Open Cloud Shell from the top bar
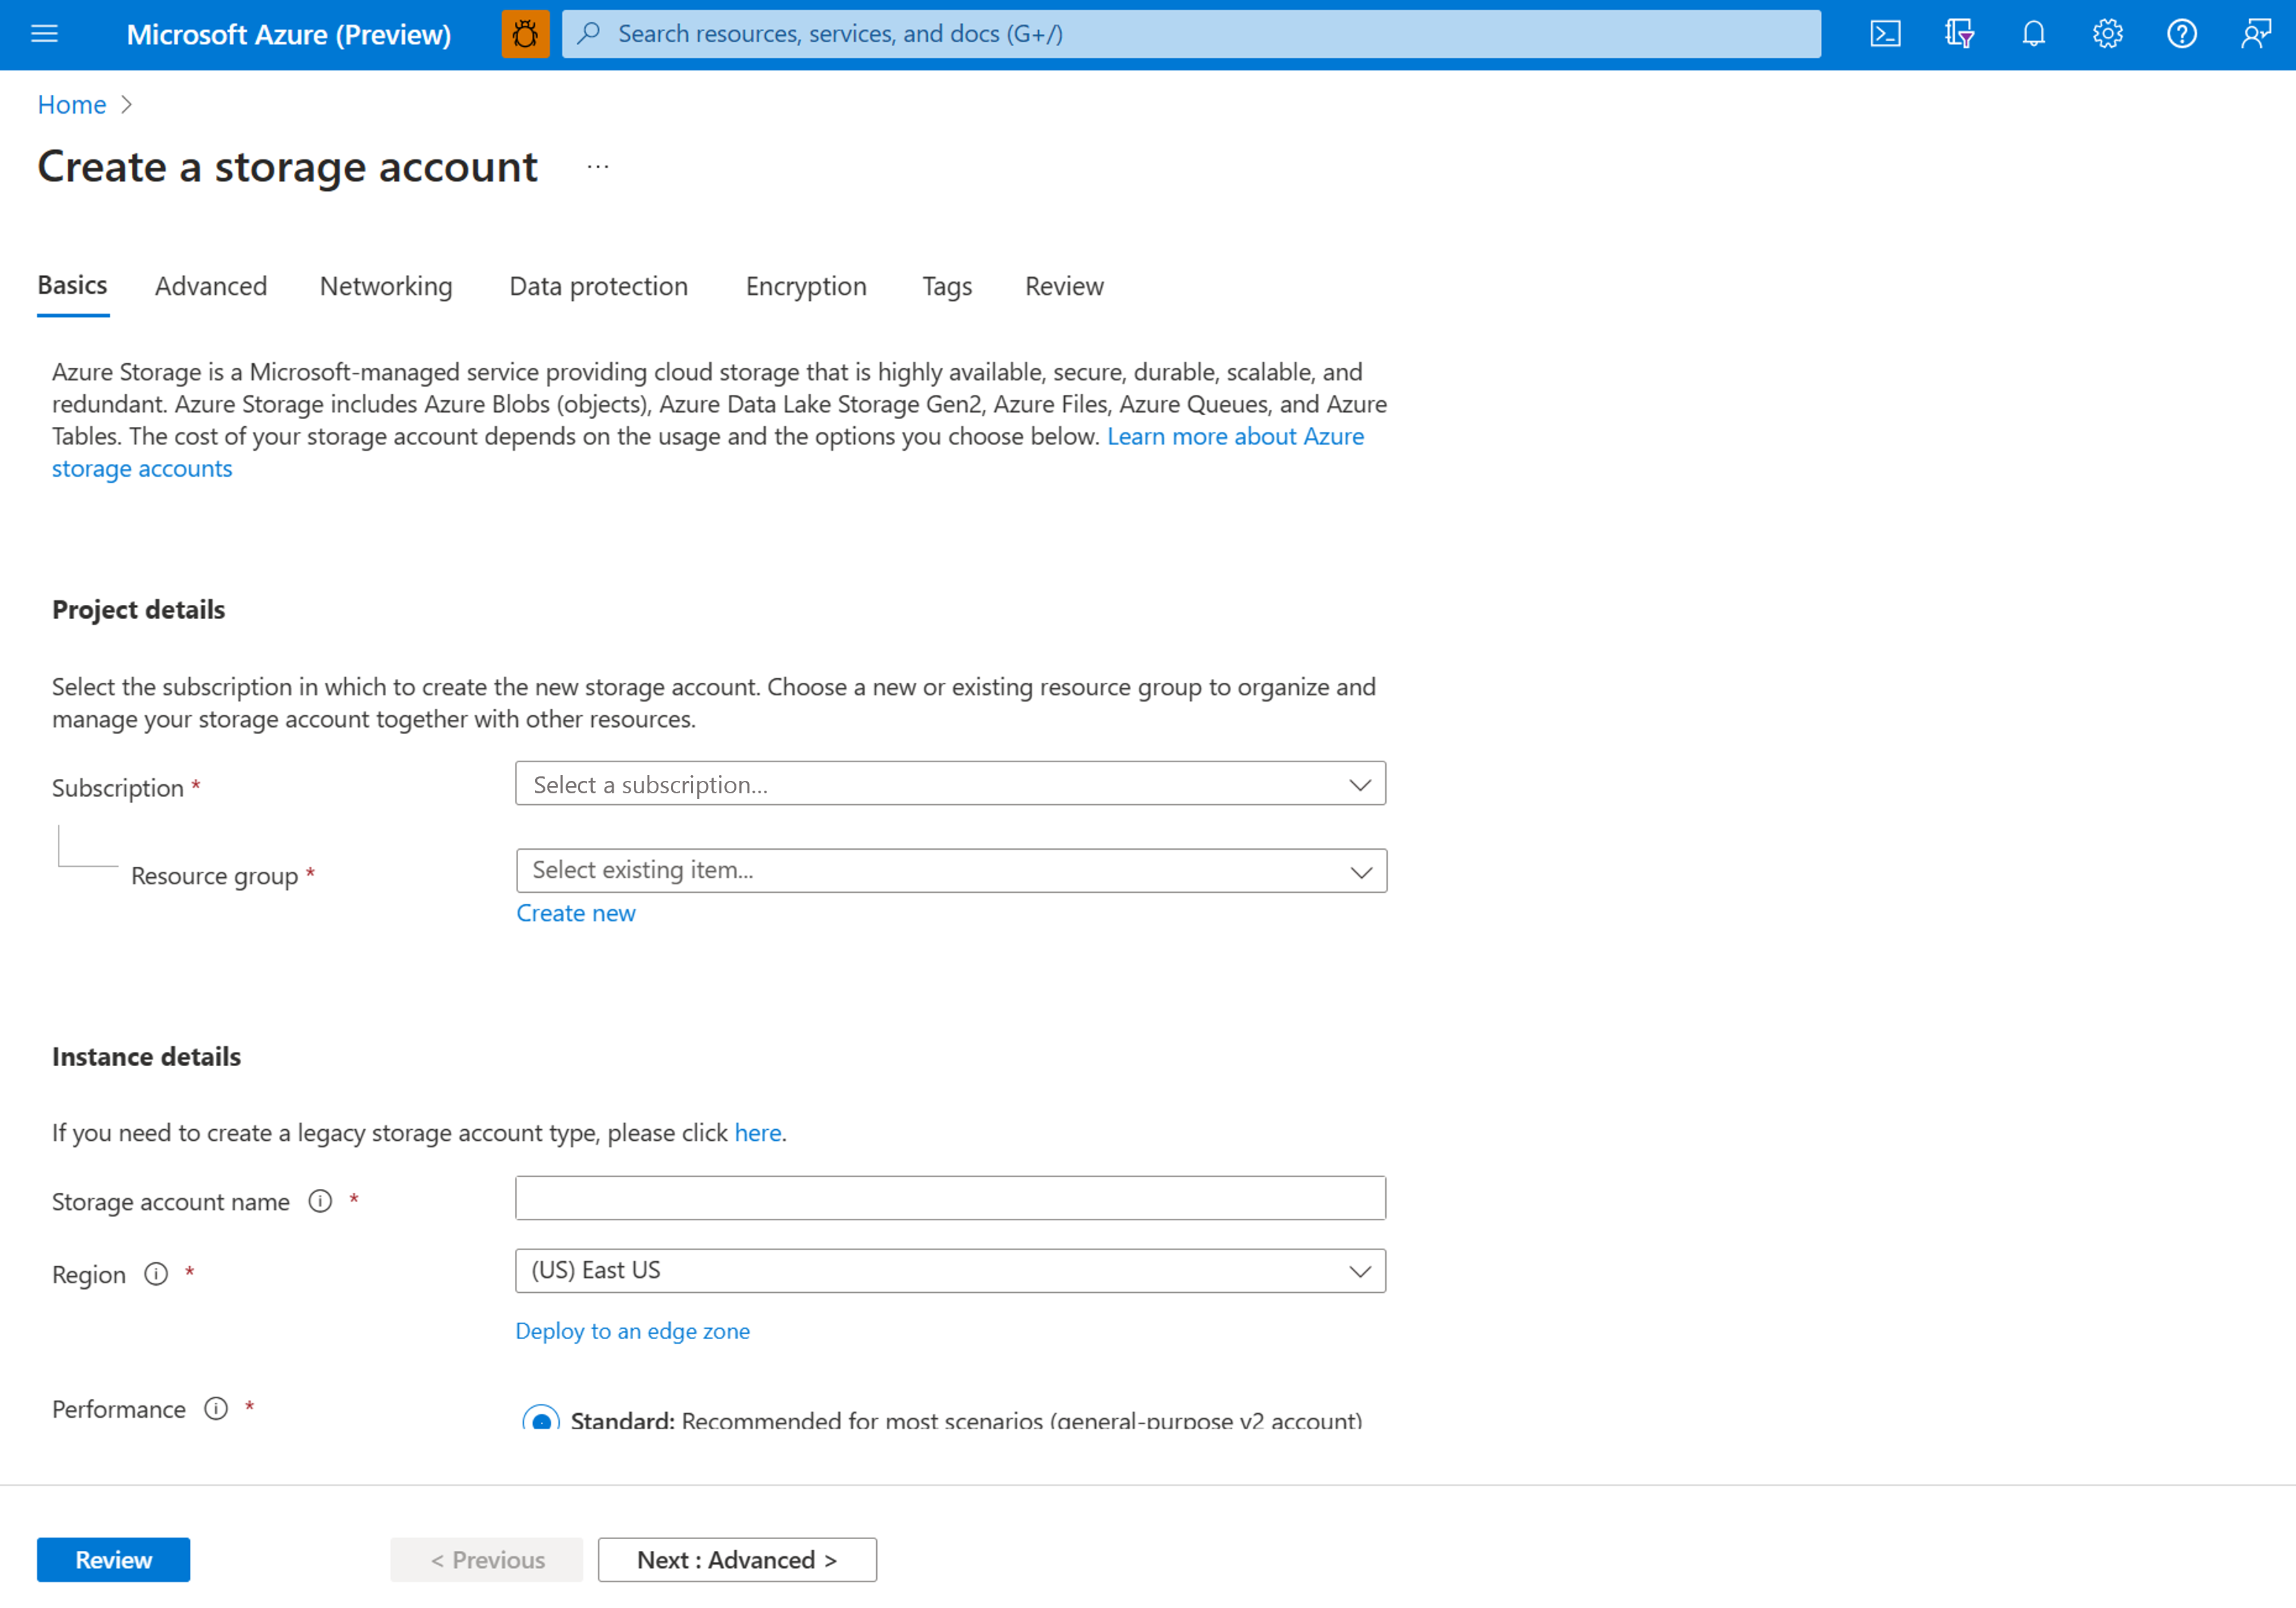The height and width of the screenshot is (1608, 2296). click(x=1885, y=34)
